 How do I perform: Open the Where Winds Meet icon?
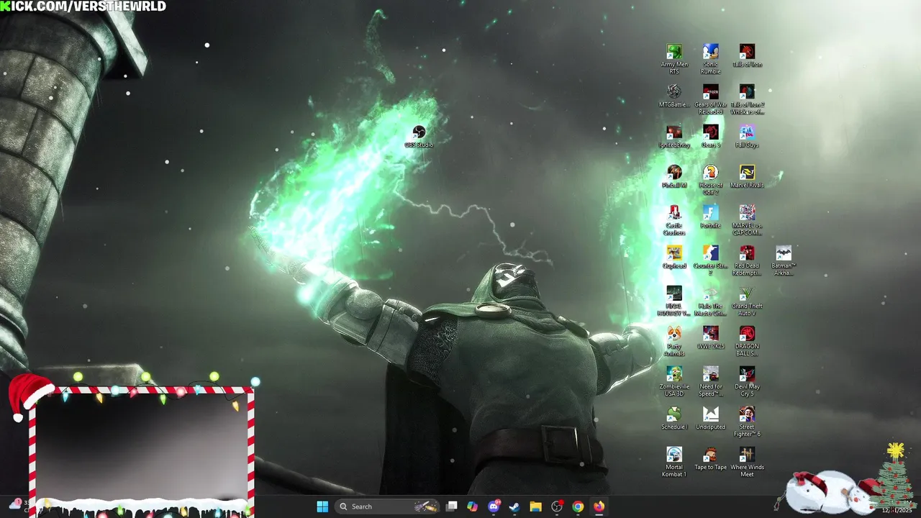tap(747, 462)
